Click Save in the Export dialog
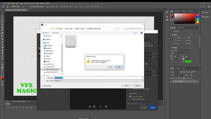This screenshot has height=119, width=211. [126, 86]
